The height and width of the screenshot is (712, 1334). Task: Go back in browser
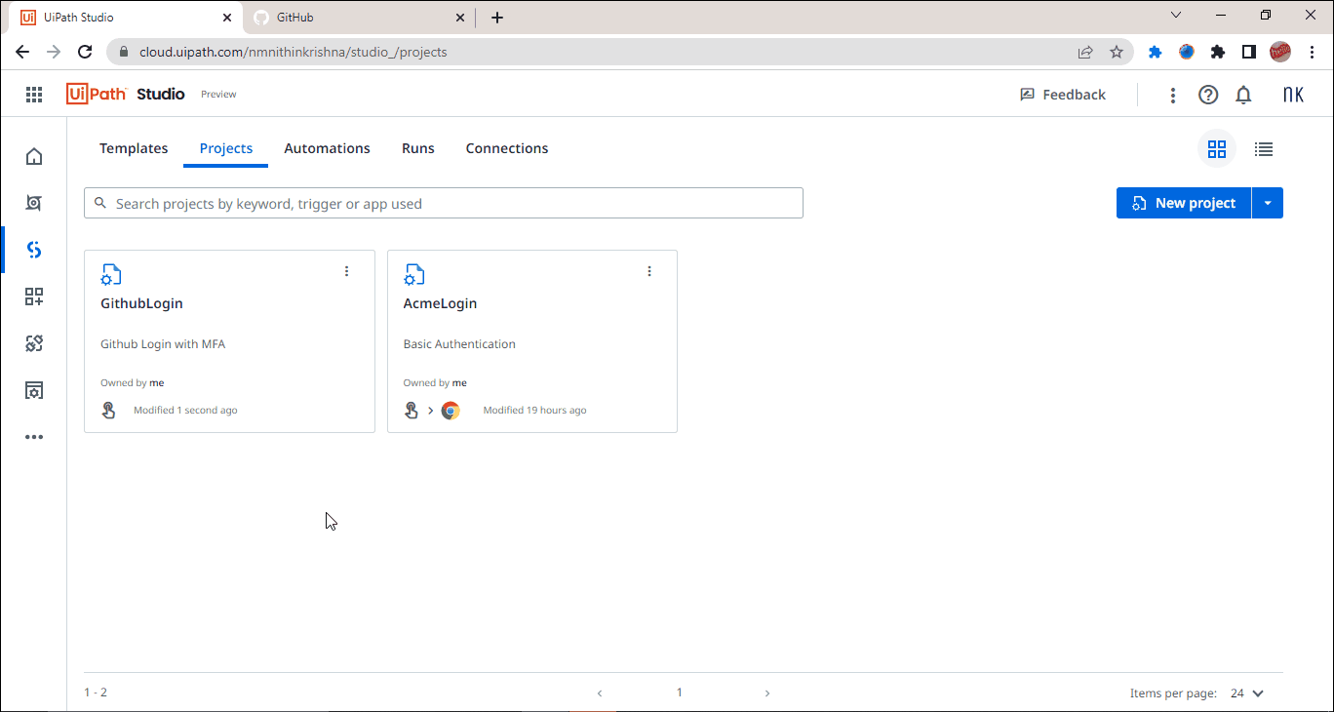pyautogui.click(x=22, y=52)
